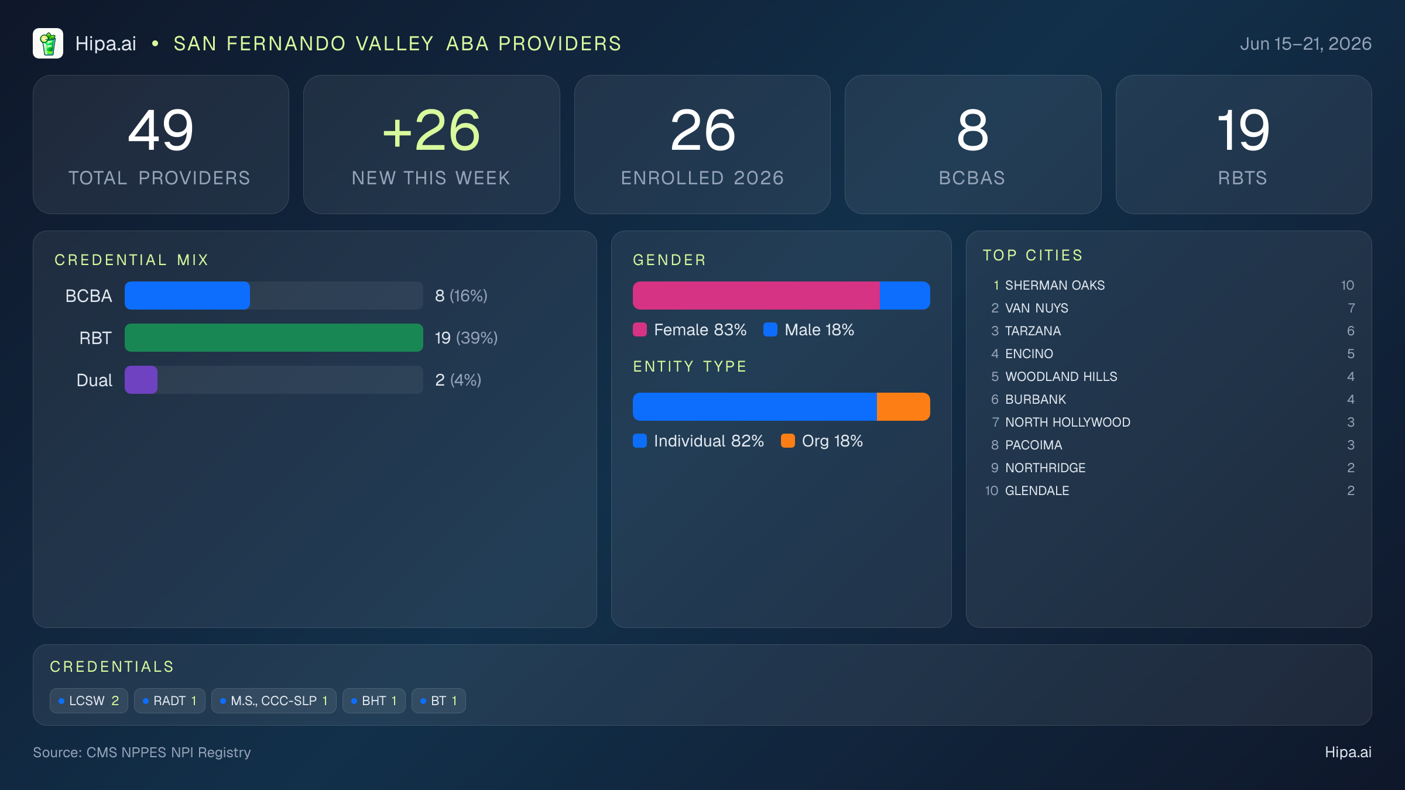Image resolution: width=1405 pixels, height=790 pixels.
Task: Click the Top Cities heading
Action: [x=1033, y=255]
